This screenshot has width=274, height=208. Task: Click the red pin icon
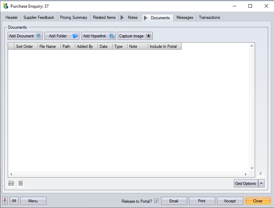click(5, 201)
